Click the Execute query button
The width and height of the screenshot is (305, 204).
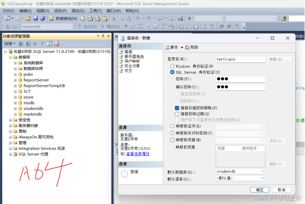[88, 26]
